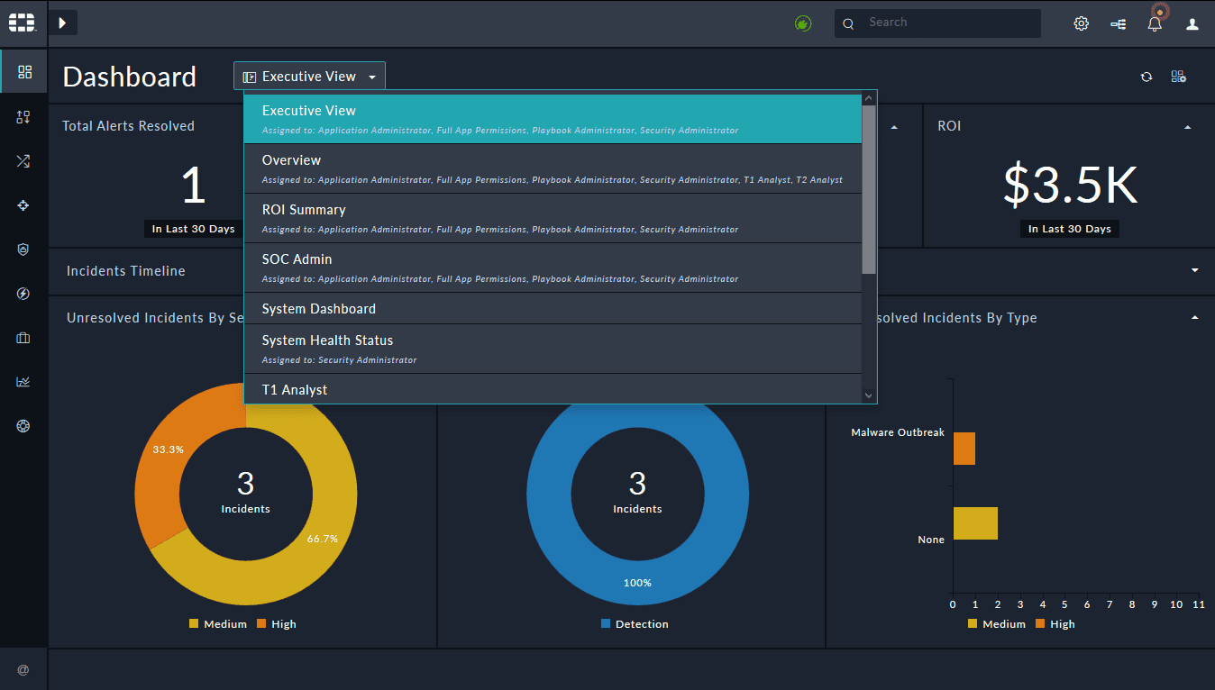Open the settings gear icon

tap(1082, 24)
